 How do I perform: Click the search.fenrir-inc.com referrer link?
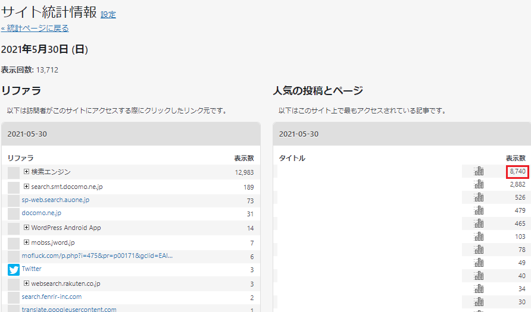click(52, 297)
